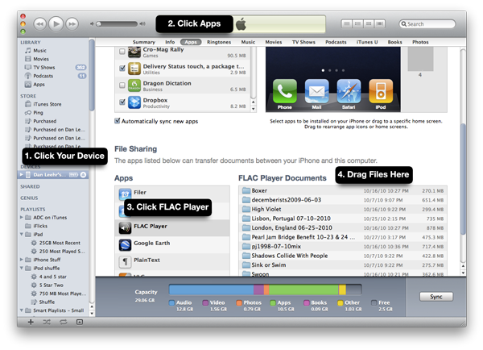
Task: Collapse Smart Playlists - Small folder
Action: [21, 310]
